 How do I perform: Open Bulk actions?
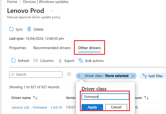[x=91, y=61]
